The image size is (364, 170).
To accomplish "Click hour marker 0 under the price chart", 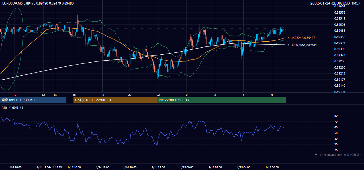I will point(187,95).
